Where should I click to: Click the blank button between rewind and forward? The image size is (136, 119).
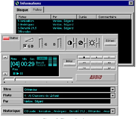coord(97,63)
